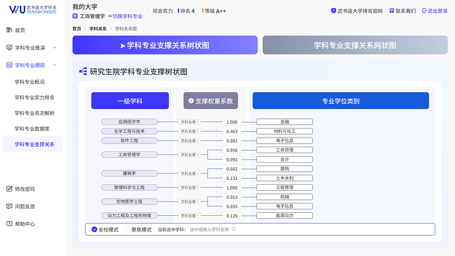Click the 能源动力 degree category box
The image size is (455, 256).
tap(284, 215)
